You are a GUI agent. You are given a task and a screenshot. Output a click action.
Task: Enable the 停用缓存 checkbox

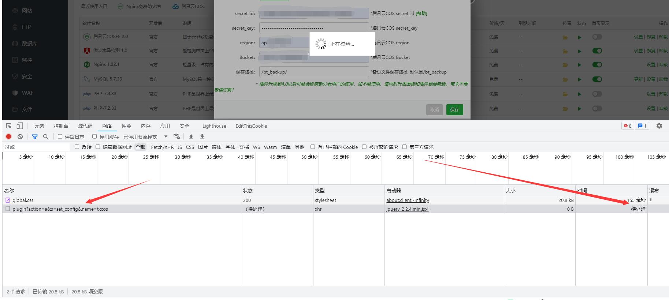[x=94, y=136]
